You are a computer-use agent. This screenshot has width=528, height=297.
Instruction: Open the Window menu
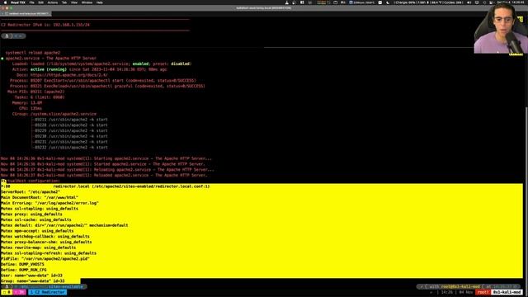87,2
